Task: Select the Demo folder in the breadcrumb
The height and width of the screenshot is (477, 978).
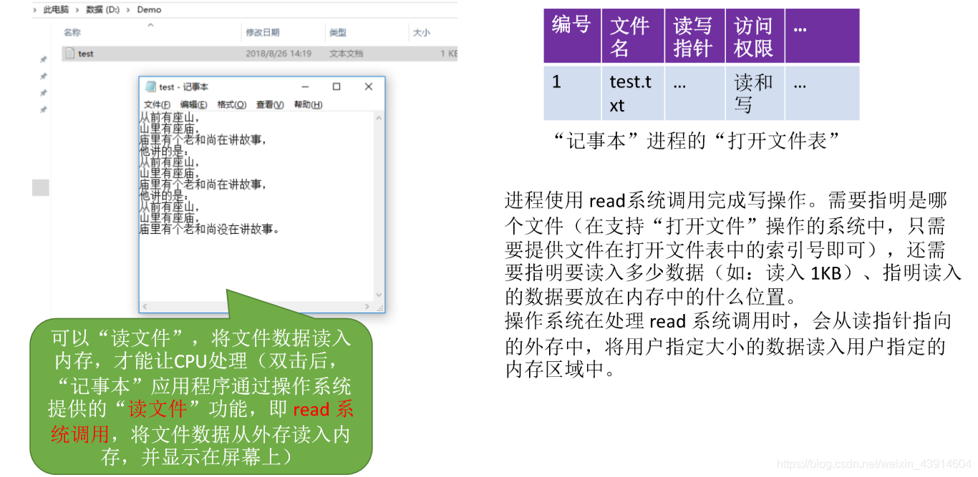Action: pyautogui.click(x=149, y=9)
